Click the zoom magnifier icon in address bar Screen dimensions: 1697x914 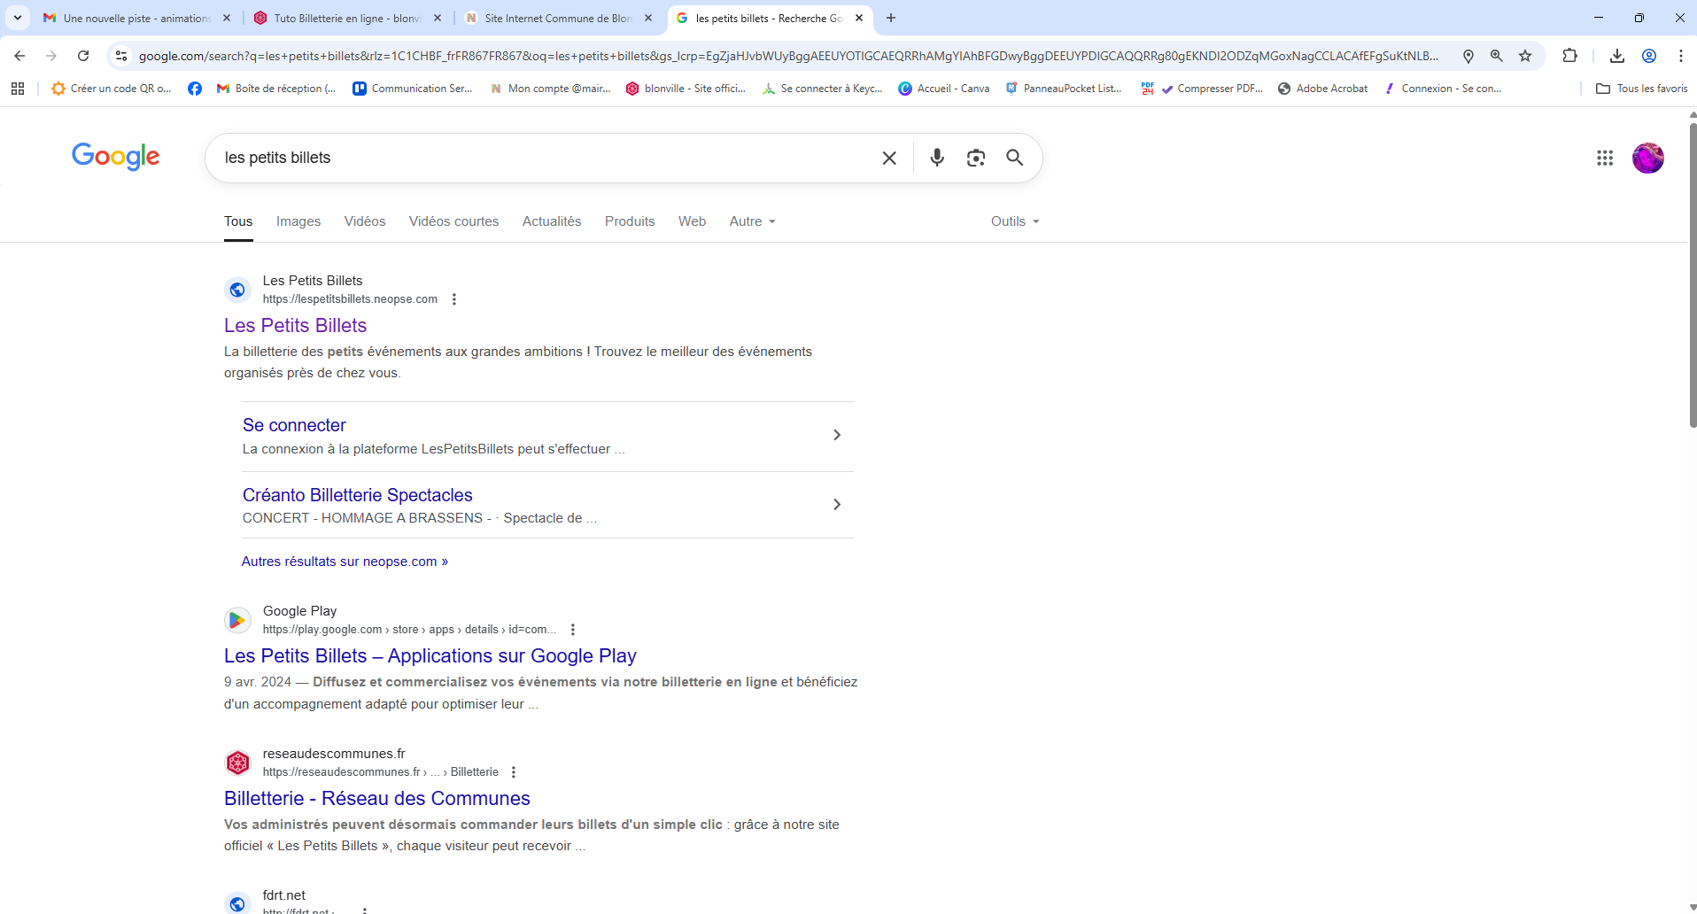coord(1496,56)
